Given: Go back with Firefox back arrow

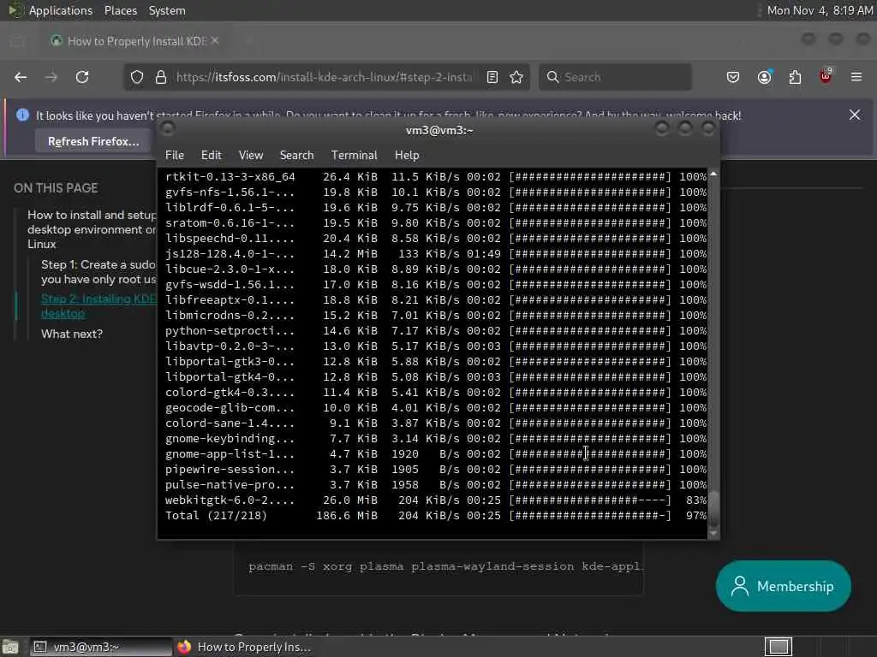Looking at the screenshot, I should (21, 77).
